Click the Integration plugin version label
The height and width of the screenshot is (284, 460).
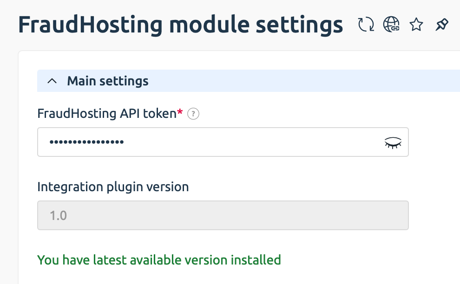[113, 187]
